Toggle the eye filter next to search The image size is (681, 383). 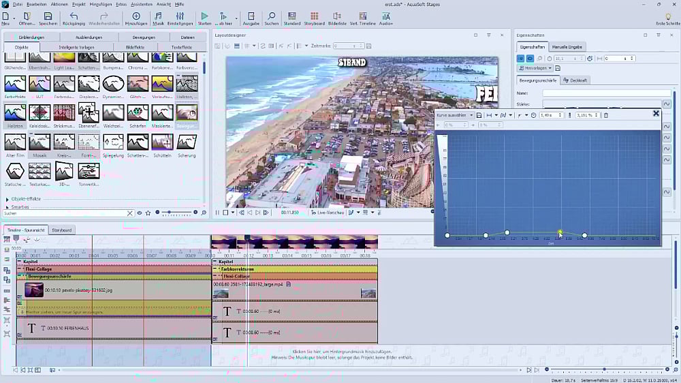coord(140,213)
